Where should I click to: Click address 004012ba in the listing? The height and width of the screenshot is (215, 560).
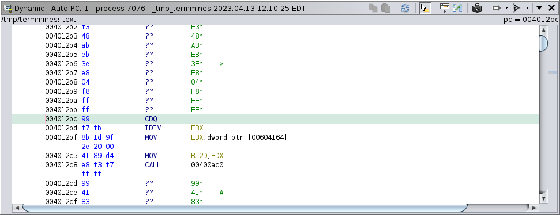(62, 101)
